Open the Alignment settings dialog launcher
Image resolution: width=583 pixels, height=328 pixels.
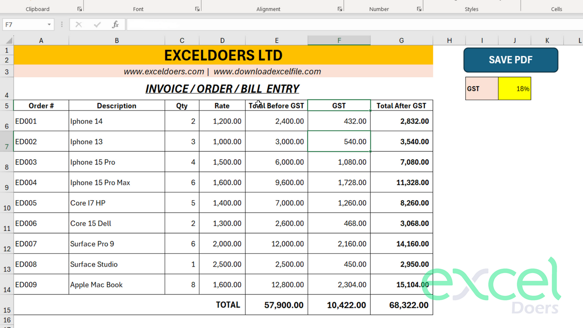click(x=340, y=9)
